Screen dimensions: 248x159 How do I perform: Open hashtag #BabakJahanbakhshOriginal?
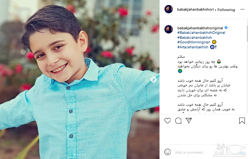click(201, 33)
